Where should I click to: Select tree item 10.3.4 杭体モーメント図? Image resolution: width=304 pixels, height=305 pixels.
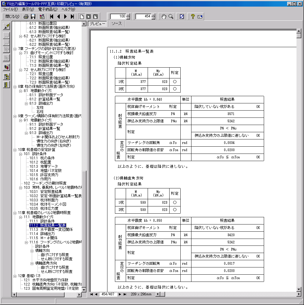(48, 204)
